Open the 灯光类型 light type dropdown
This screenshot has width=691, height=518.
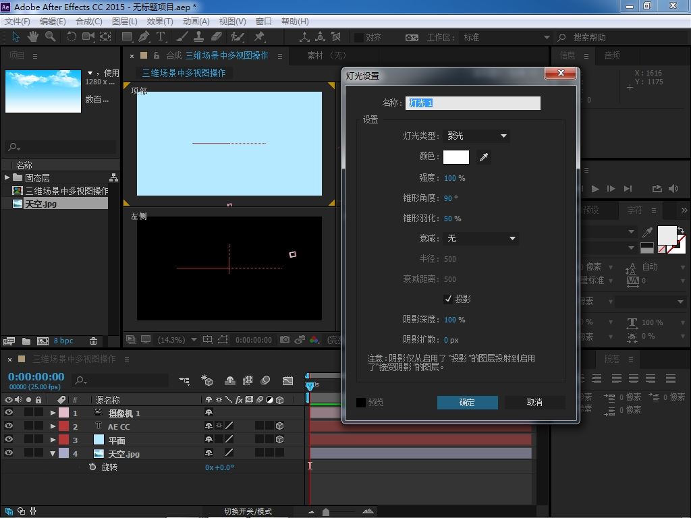point(476,136)
